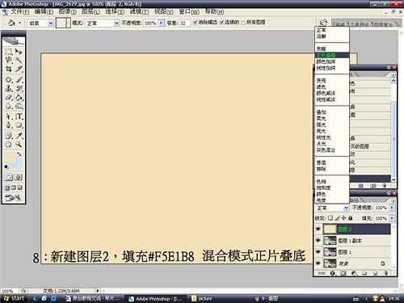Select the Move tool
The height and width of the screenshot is (303, 404).
click(x=19, y=51)
